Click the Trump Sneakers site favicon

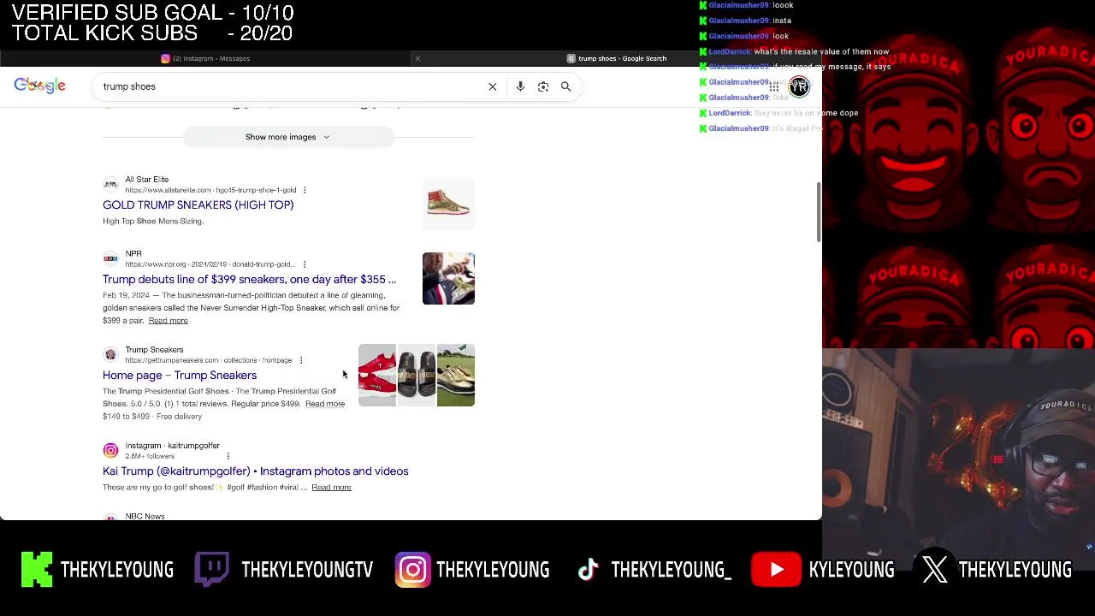pyautogui.click(x=110, y=354)
